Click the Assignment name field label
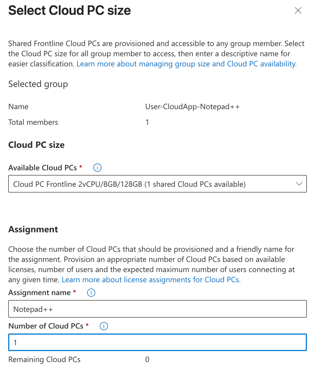 (39, 293)
